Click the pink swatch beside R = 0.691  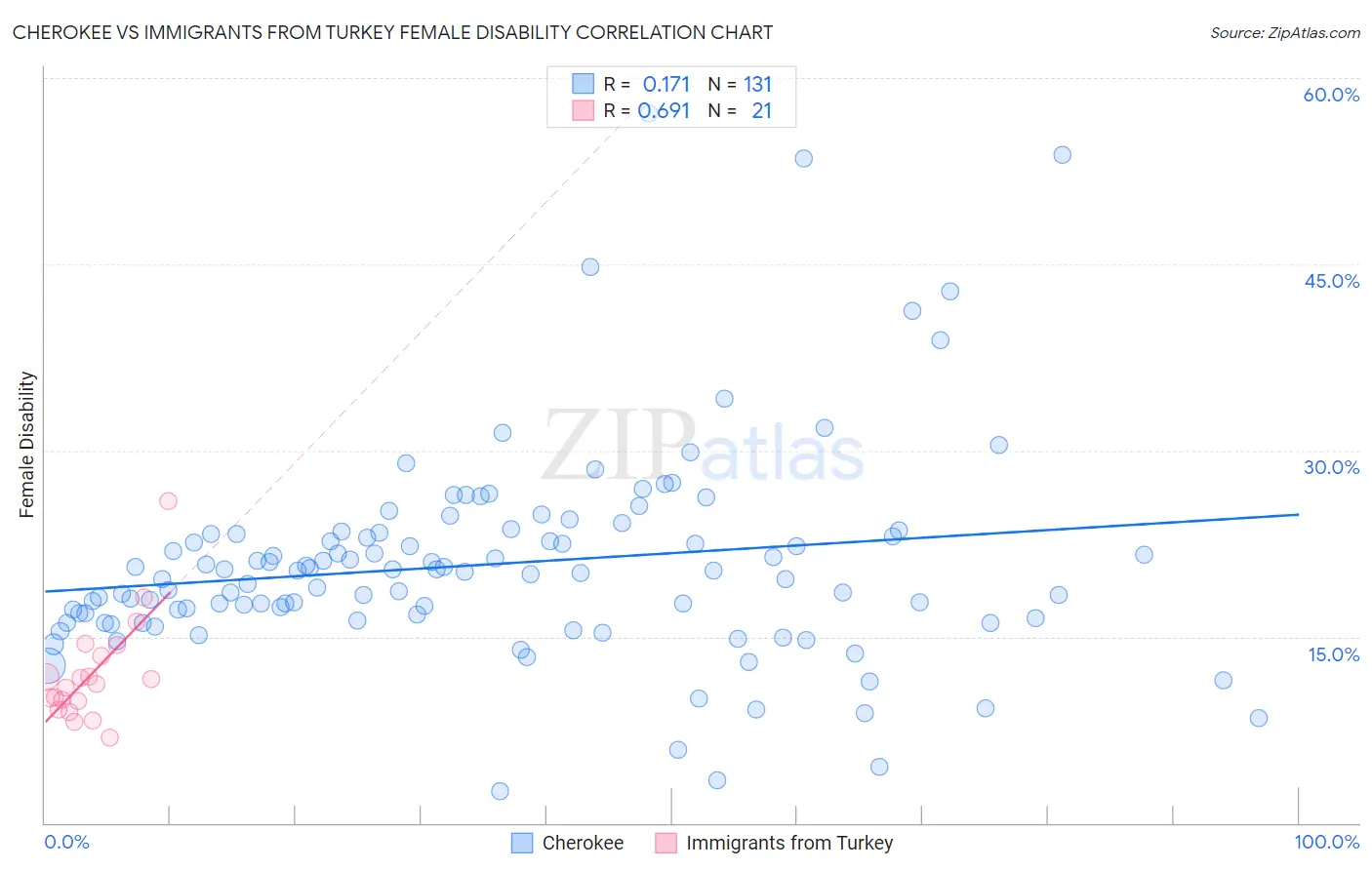[583, 110]
